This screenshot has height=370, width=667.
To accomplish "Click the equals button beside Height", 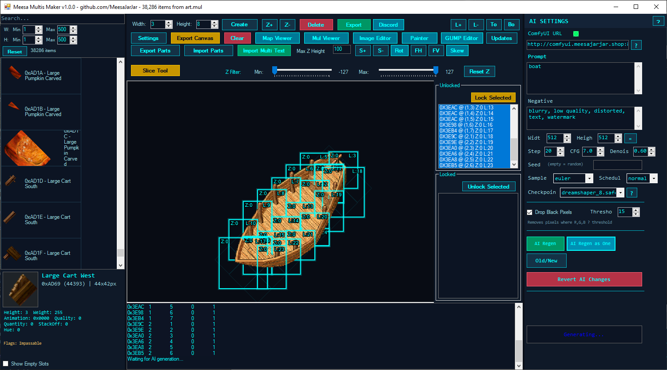I will tap(630, 138).
